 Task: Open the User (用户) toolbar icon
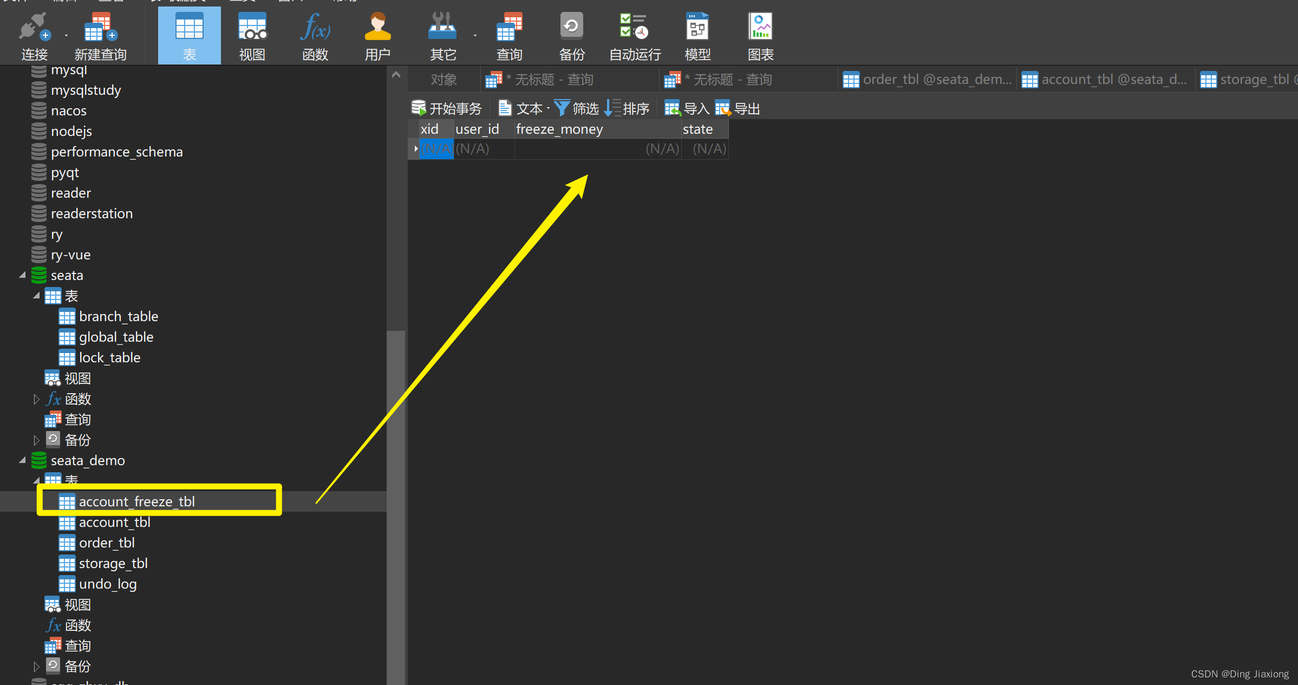(x=377, y=36)
